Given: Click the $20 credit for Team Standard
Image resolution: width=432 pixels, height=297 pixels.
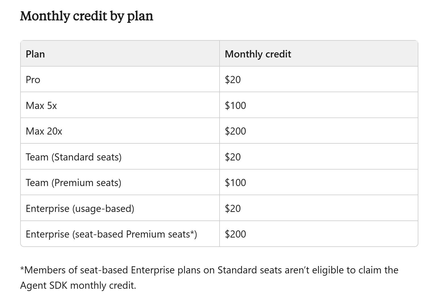Looking at the screenshot, I should 233,157.
